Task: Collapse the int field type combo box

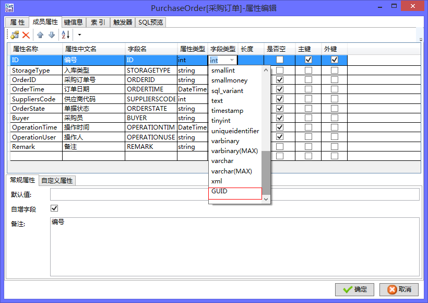Action: coord(232,60)
